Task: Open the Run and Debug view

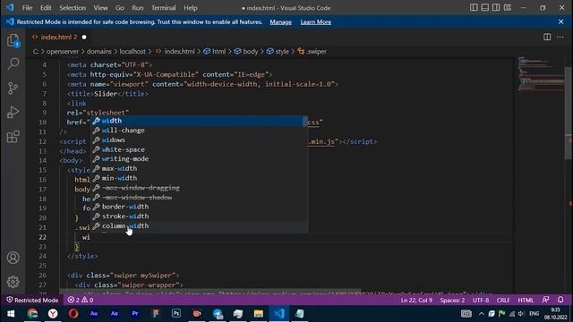Action: pos(13,112)
